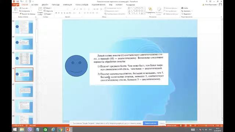
Task: Switch to the Дизайн (Design) tab
Action: coord(45,5)
